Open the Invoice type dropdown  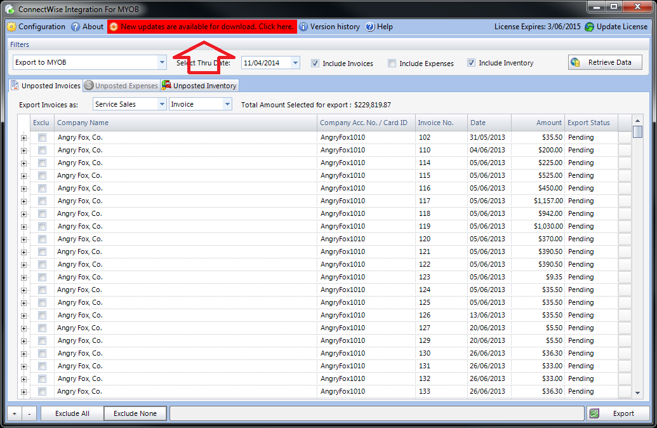227,104
